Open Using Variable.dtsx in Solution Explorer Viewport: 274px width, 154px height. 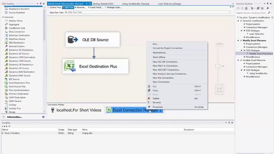point(258,73)
